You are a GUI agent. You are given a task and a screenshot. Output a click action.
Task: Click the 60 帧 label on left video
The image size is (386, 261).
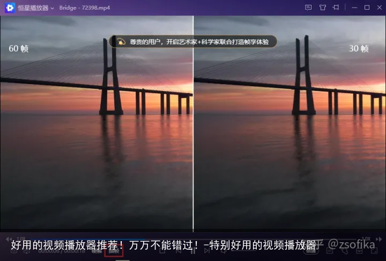(18, 49)
